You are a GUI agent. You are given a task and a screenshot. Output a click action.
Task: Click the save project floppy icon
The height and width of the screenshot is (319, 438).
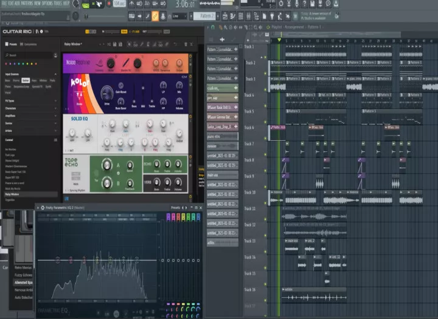312,4
